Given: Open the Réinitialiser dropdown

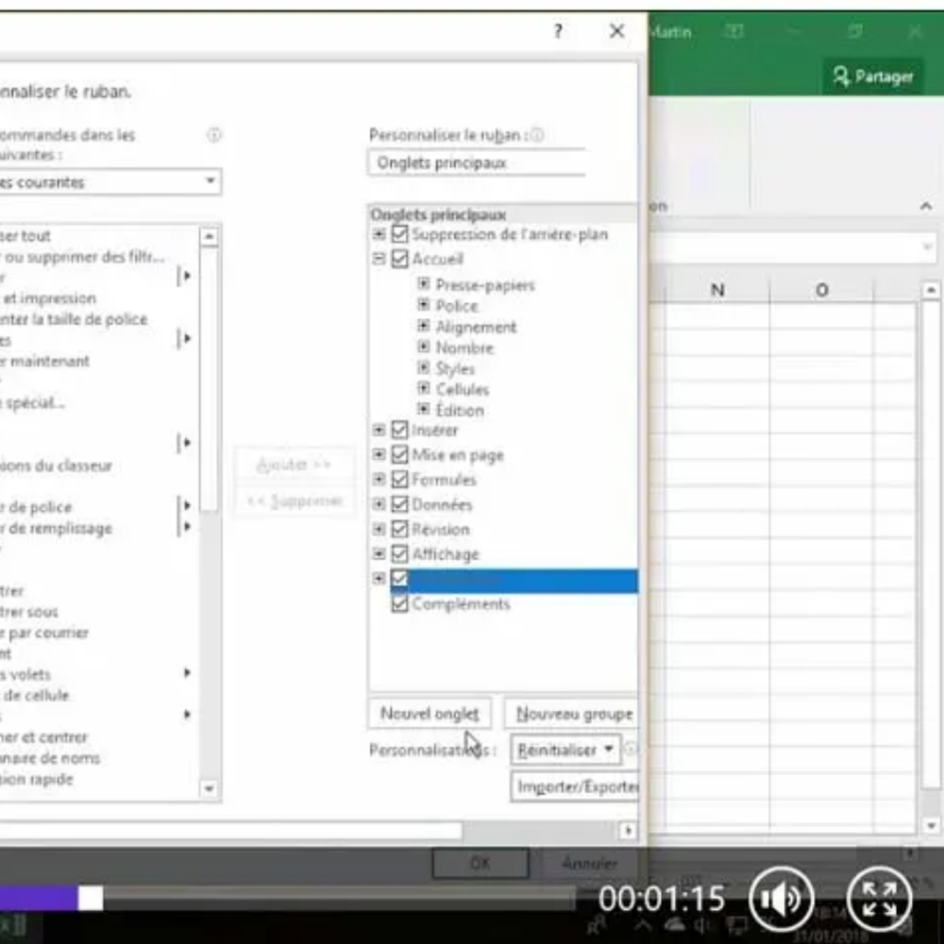Looking at the screenshot, I should [x=566, y=750].
